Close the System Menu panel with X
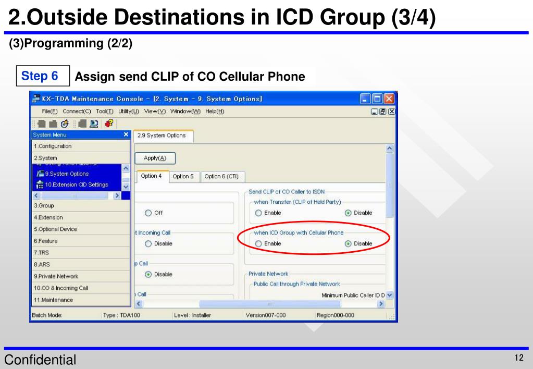This screenshot has height=369, width=533. (126, 134)
